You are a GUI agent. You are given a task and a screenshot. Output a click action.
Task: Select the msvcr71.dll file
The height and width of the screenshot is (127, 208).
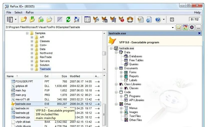(x=22, y=99)
